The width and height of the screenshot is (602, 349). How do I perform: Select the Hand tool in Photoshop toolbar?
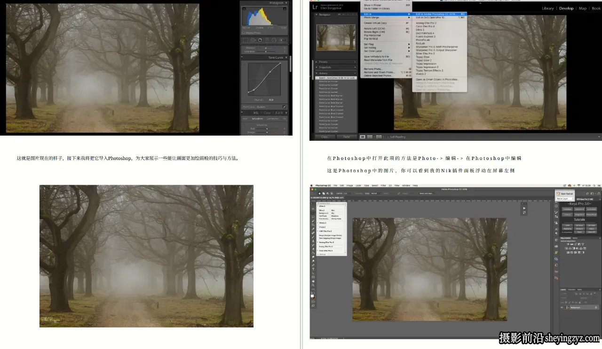click(x=313, y=281)
